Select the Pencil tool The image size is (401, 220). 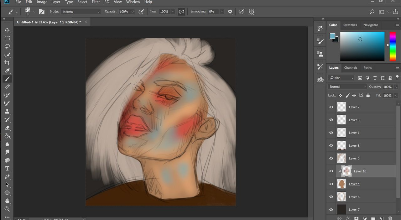point(7,87)
